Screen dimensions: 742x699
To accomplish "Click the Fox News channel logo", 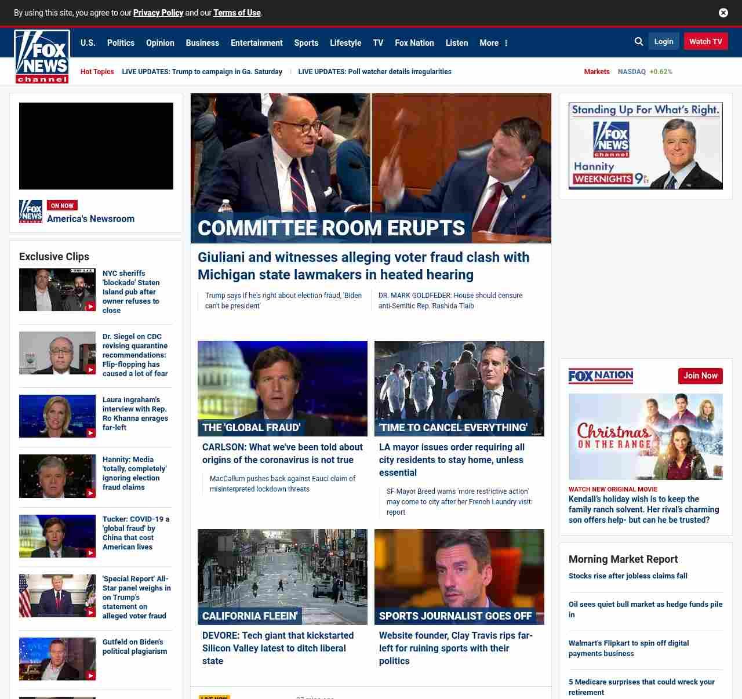I will 42,57.
